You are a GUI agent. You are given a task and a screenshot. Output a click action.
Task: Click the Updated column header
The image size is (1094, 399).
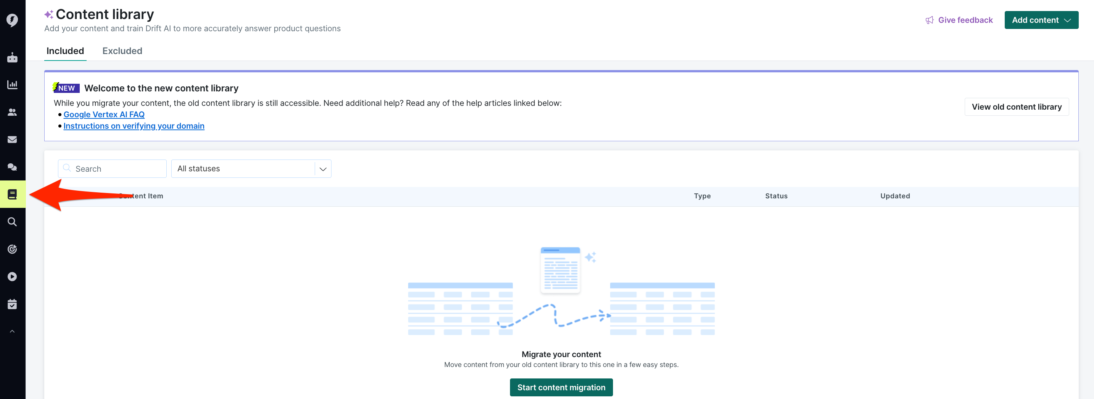pyautogui.click(x=895, y=196)
